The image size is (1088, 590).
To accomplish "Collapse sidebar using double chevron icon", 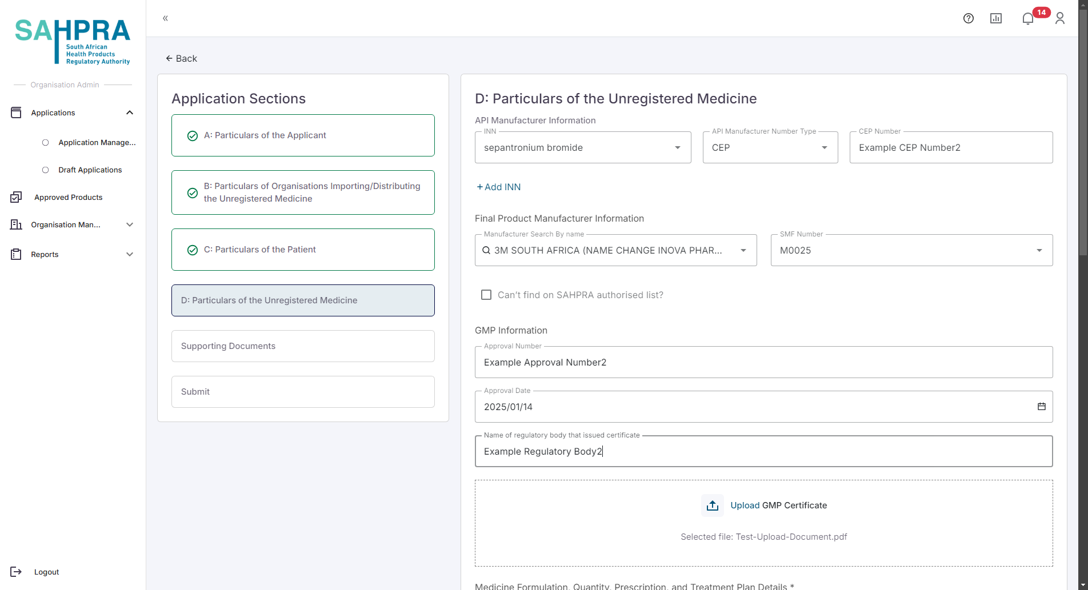I will (x=165, y=18).
